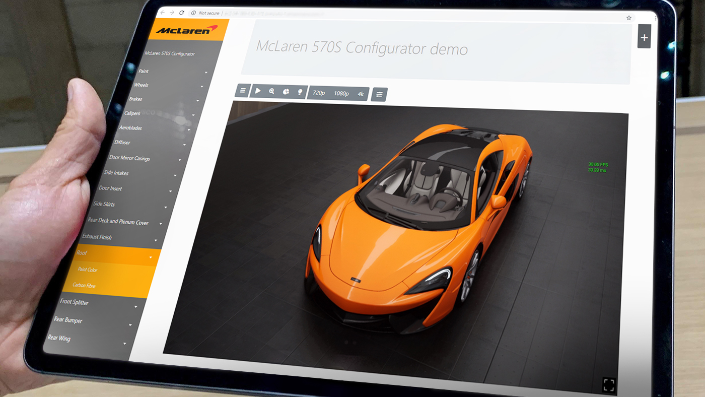Viewport: 705px width, 397px height.
Task: Toggle the lightbulb lighting icon
Action: [300, 92]
